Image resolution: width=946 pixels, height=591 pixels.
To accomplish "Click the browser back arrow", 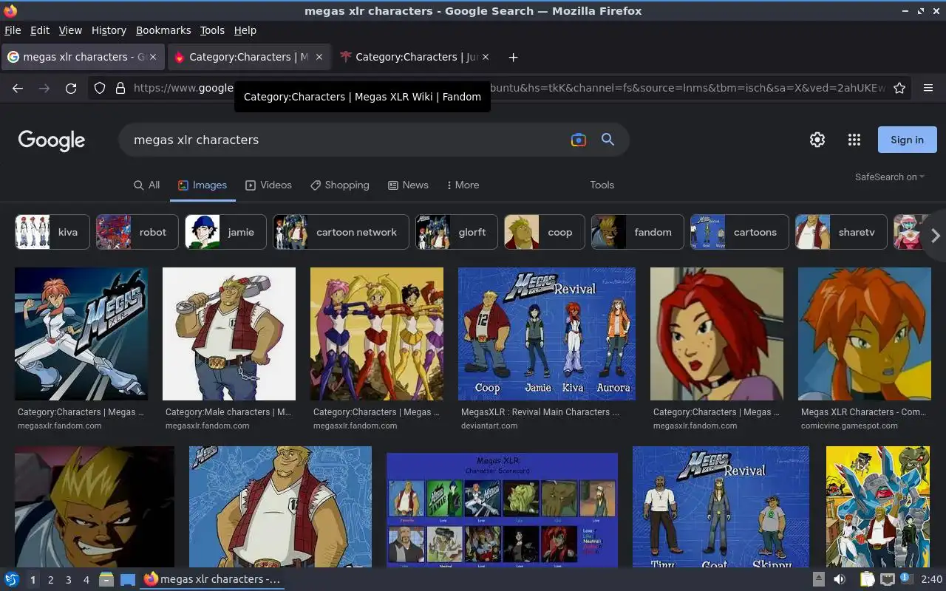I will tap(18, 88).
